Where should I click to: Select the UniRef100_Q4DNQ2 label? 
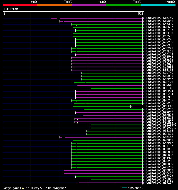click(x=160, y=171)
